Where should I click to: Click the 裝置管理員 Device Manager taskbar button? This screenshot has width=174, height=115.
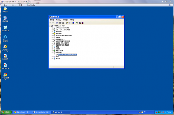[61, 112]
